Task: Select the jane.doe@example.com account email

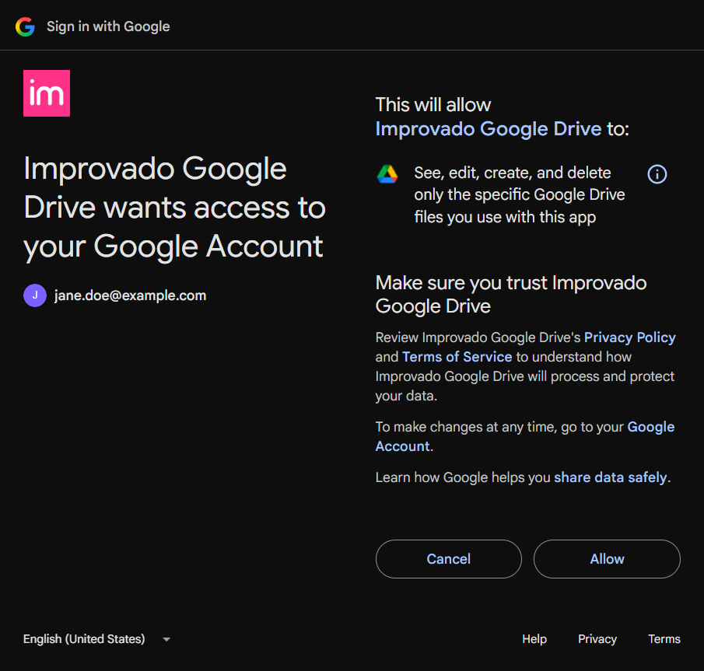Action: tap(130, 295)
